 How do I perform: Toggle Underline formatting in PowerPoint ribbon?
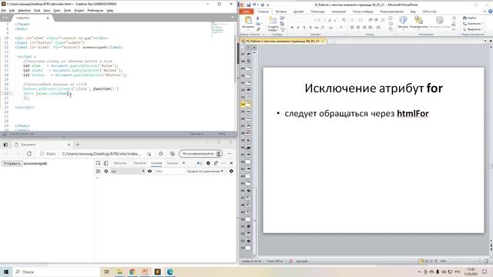coord(304,28)
